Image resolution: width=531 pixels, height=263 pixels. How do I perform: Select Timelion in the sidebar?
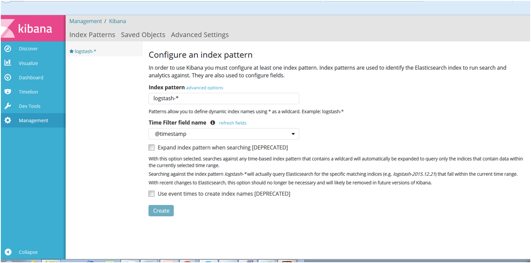click(28, 92)
